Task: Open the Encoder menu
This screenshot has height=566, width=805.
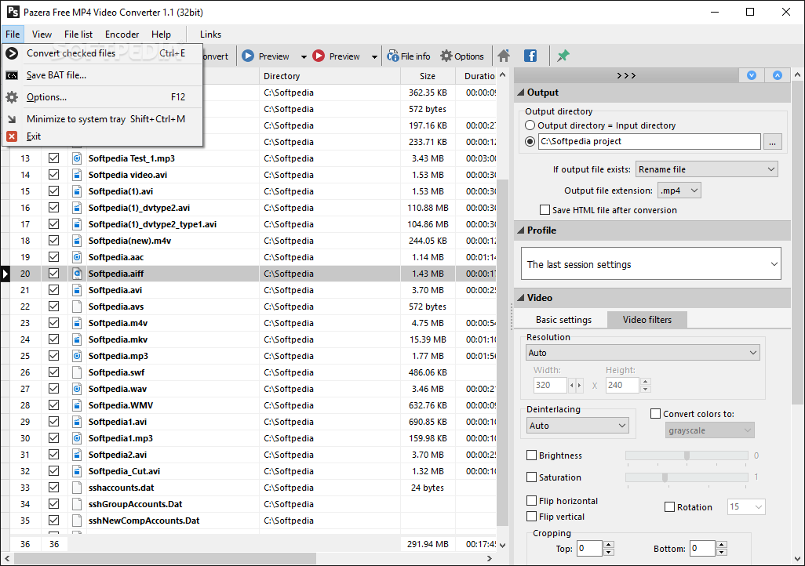Action: [x=122, y=34]
